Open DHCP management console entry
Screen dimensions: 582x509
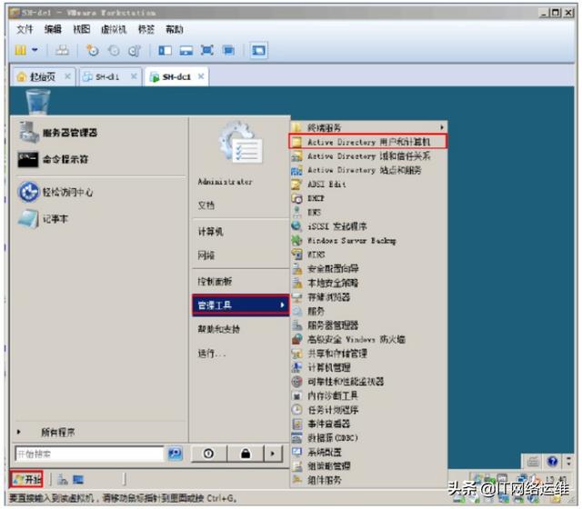click(367, 198)
